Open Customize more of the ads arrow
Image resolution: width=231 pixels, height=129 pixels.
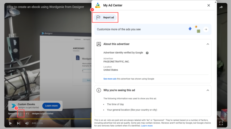[x=206, y=29]
